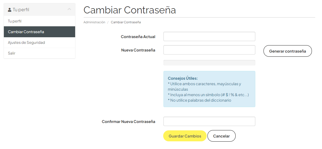Click the Cambiar Contraseña breadcrumb item
Image resolution: width=322 pixels, height=149 pixels.
click(x=126, y=22)
